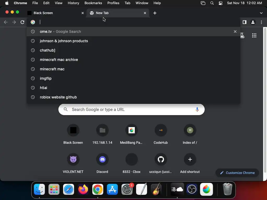The image size is (267, 200).
Task: Open the Chrome side panel
Action: coord(245,22)
